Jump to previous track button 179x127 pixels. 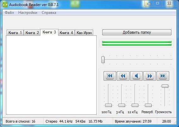point(110,76)
